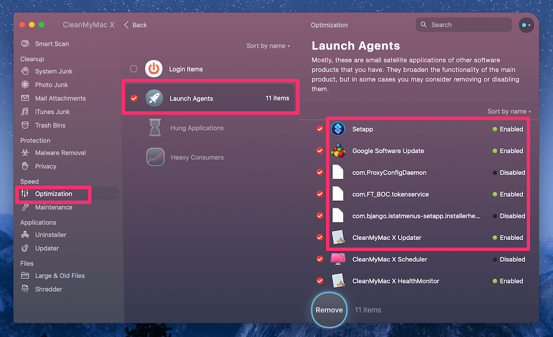Click the Malware Removal biohazard icon

25,152
